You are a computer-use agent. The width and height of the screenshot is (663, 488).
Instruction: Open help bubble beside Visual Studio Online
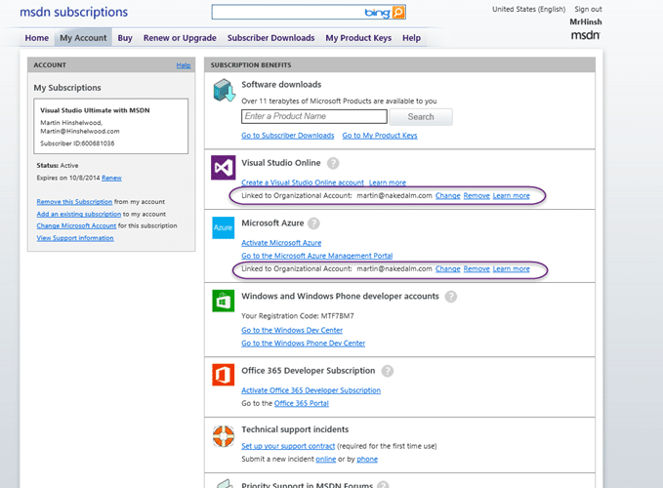[x=333, y=163]
